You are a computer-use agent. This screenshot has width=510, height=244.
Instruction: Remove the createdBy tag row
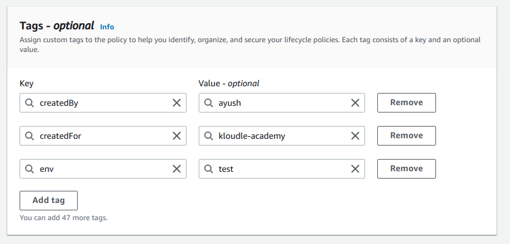click(x=407, y=103)
